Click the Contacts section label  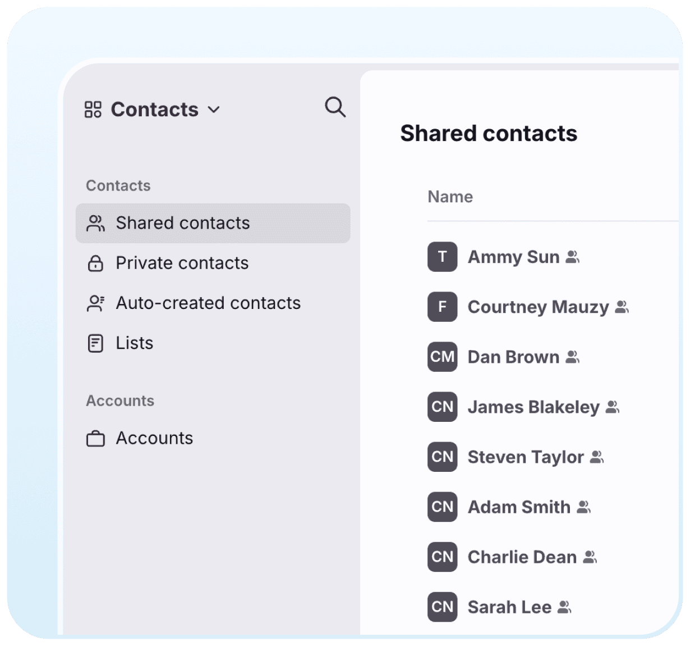coord(118,185)
